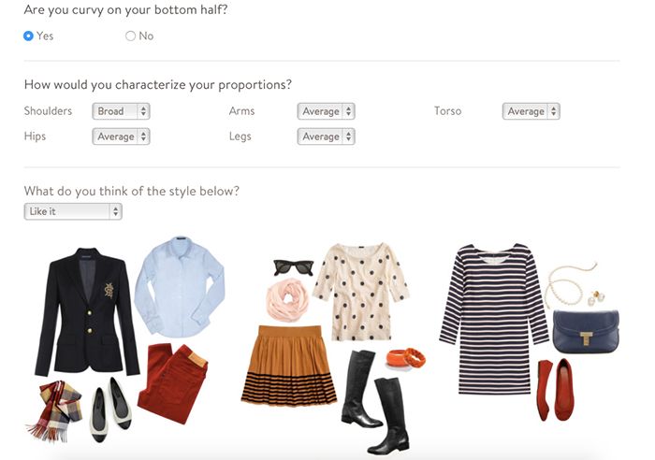Open the Legs proportion dropdown
The width and height of the screenshot is (655, 460).
coord(326,137)
